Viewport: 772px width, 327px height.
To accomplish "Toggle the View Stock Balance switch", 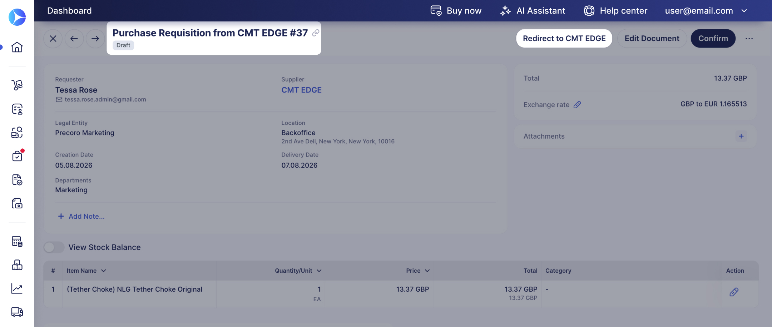I will coord(54,247).
